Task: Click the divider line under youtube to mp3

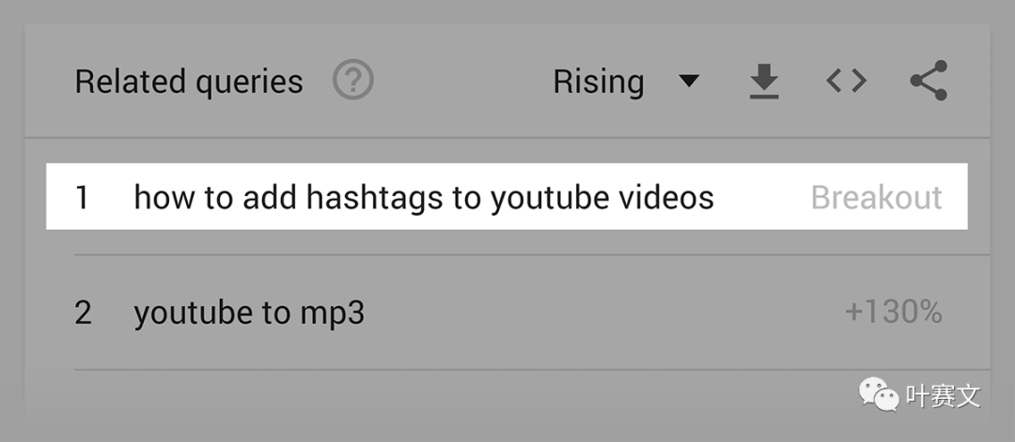Action: coord(532,370)
